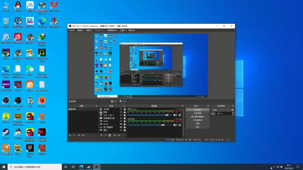Open the 工具(T) menu

coord(123,30)
